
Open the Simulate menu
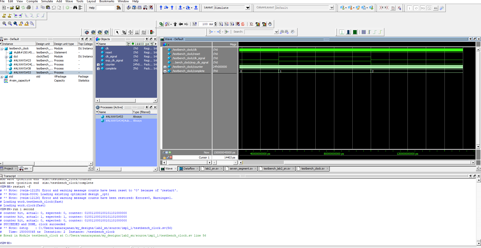tap(47, 2)
